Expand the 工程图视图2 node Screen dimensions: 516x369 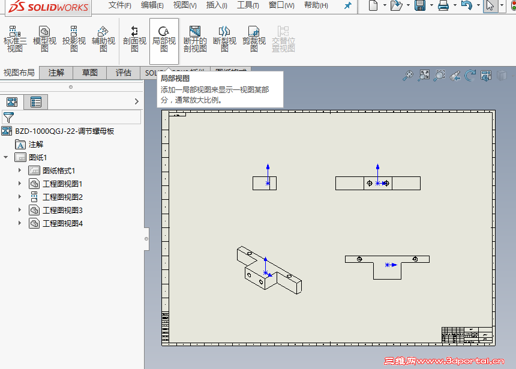pyautogui.click(x=19, y=197)
